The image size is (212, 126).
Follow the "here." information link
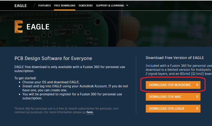pos(90,112)
